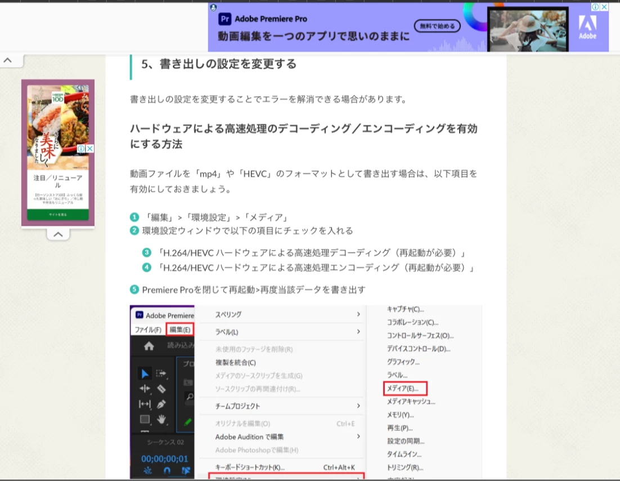620x481 pixels.
Task: Expand the スペリング submenu arrow
Action: (358, 314)
